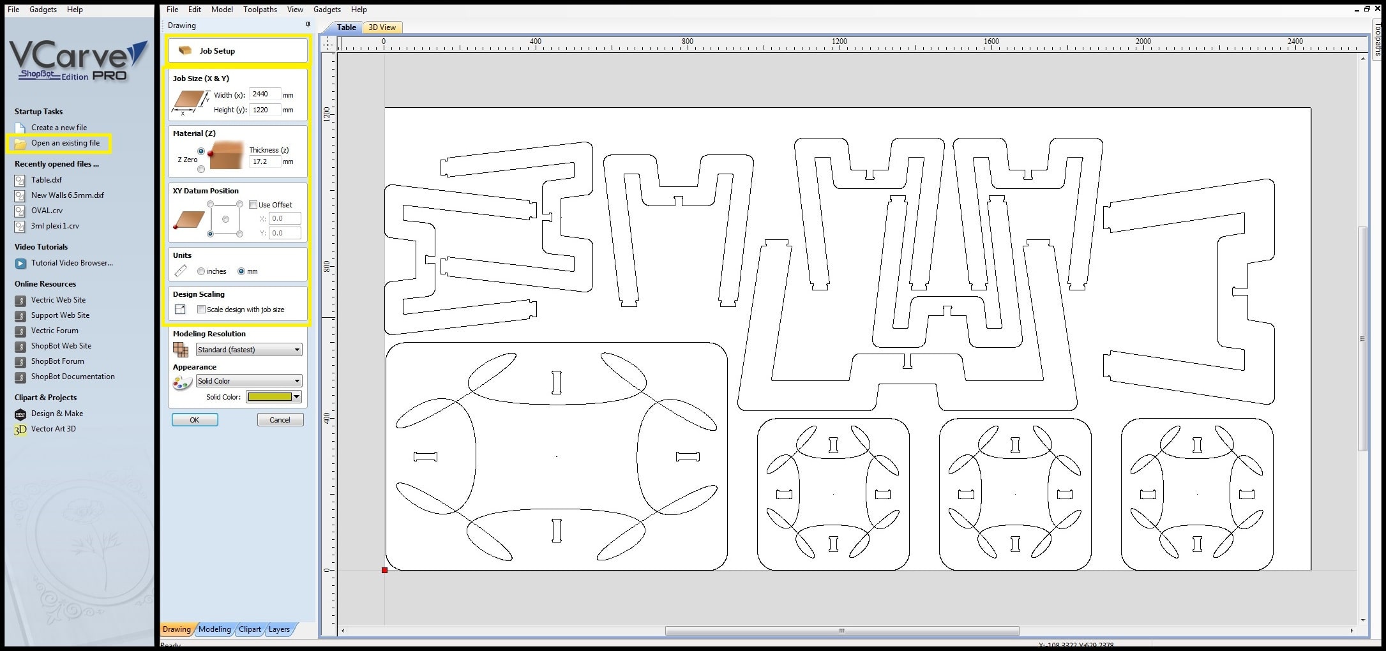The height and width of the screenshot is (651, 1386).
Task: Select Z Zero at material bottom
Action: (201, 169)
